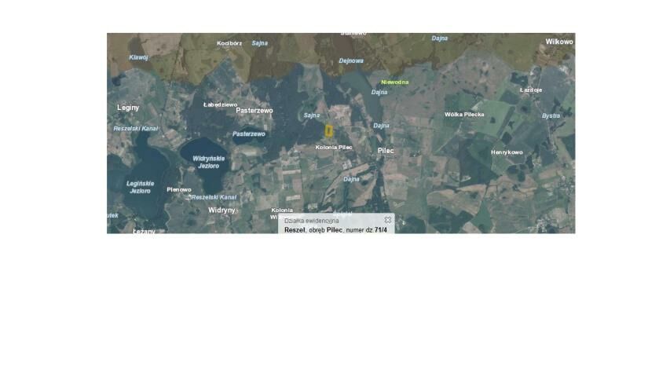670x377 pixels.
Task: Click the Plenowo place label
Action: point(178,189)
